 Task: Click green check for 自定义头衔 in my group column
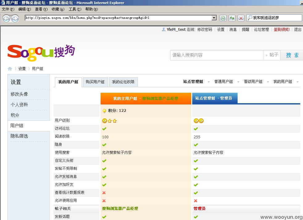104,161
